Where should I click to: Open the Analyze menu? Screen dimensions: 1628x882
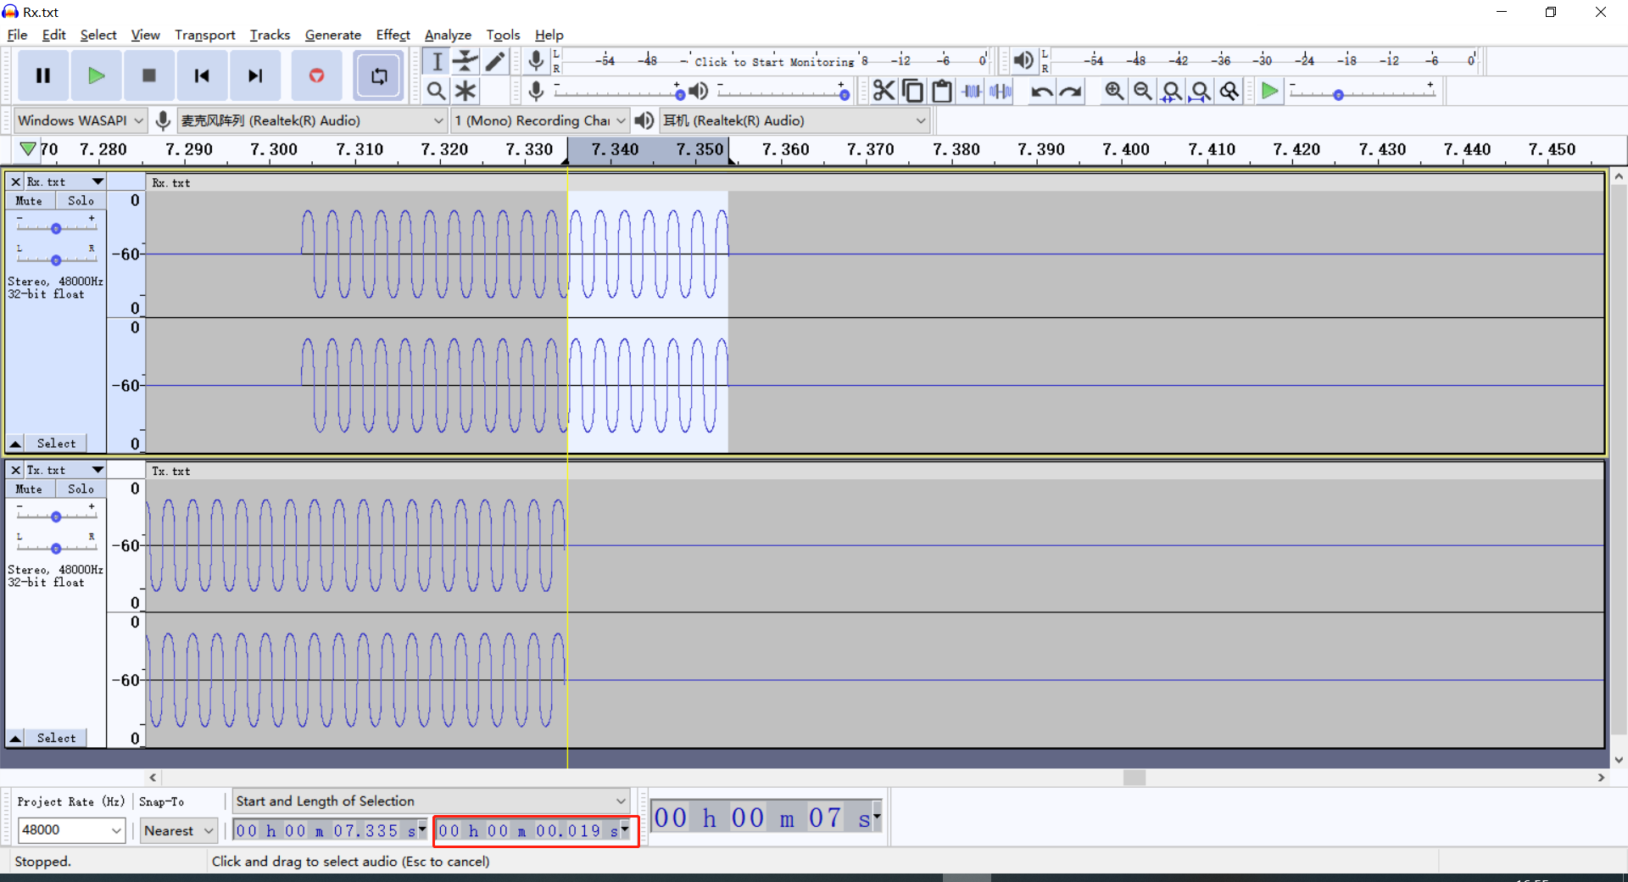[x=447, y=35]
